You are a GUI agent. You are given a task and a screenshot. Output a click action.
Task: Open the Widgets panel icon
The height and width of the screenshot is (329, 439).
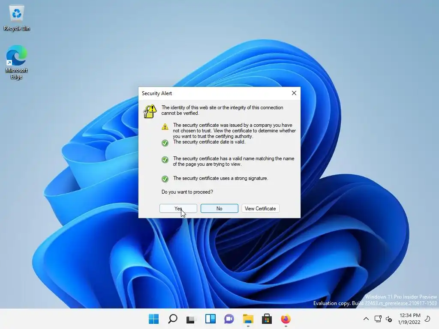(x=210, y=319)
